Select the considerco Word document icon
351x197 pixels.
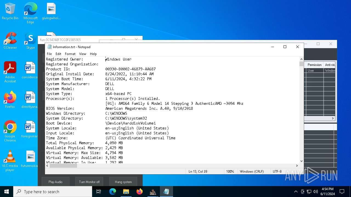[x=30, y=71]
